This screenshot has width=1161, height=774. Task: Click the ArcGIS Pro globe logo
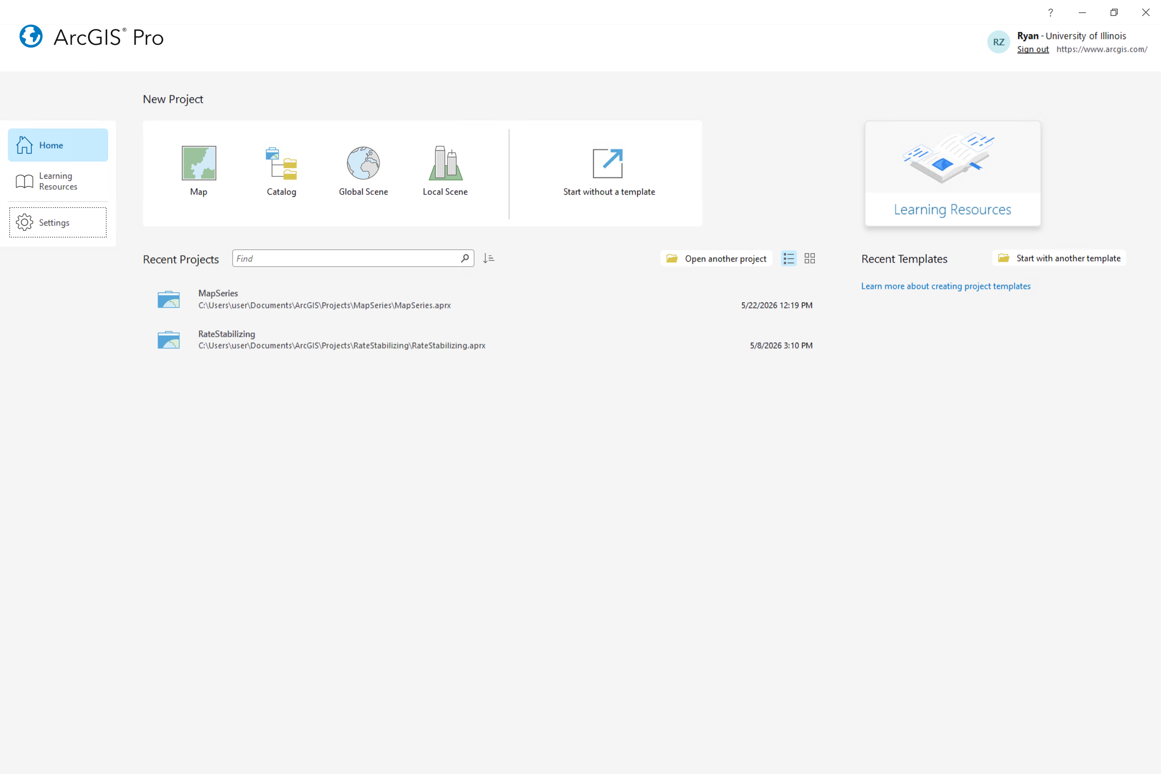[31, 37]
